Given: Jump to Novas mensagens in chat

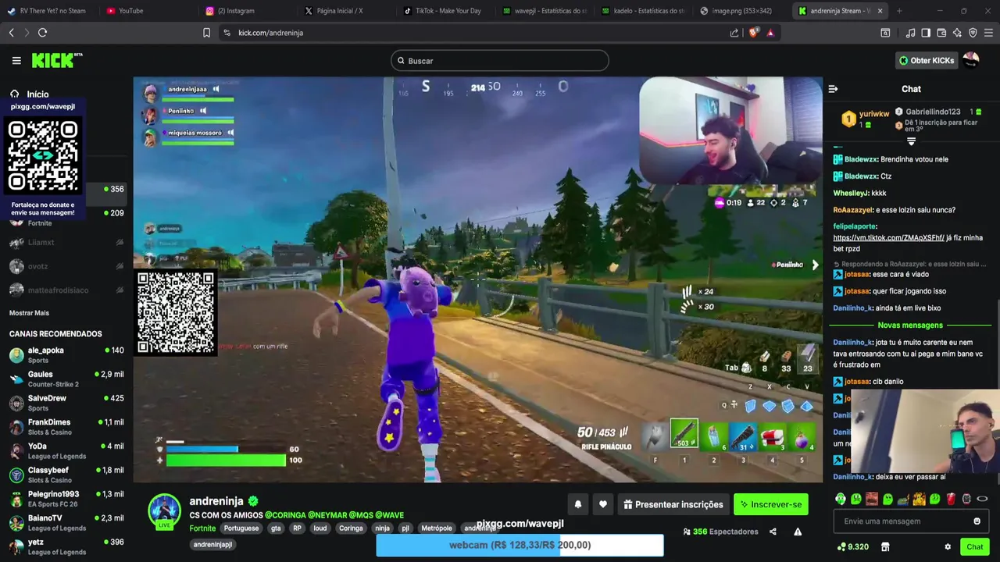Looking at the screenshot, I should click(910, 325).
